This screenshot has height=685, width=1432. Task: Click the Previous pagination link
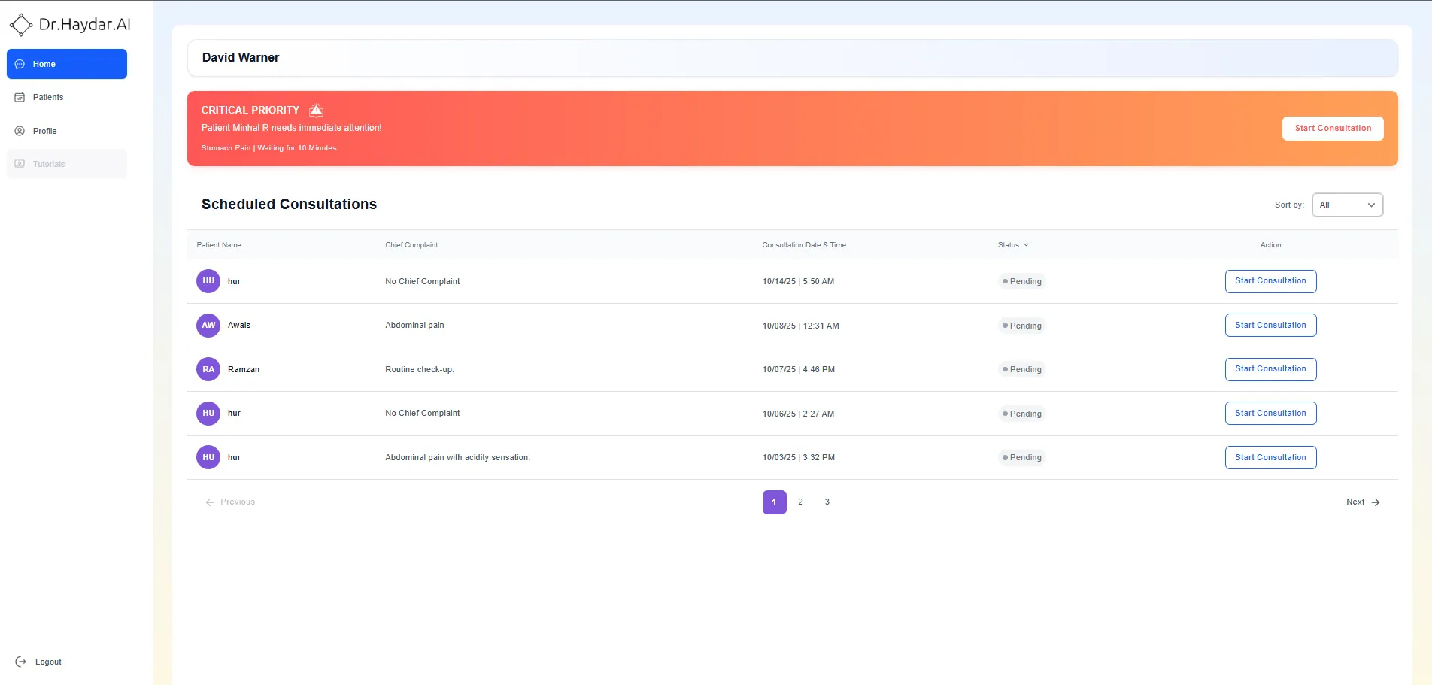click(x=230, y=502)
